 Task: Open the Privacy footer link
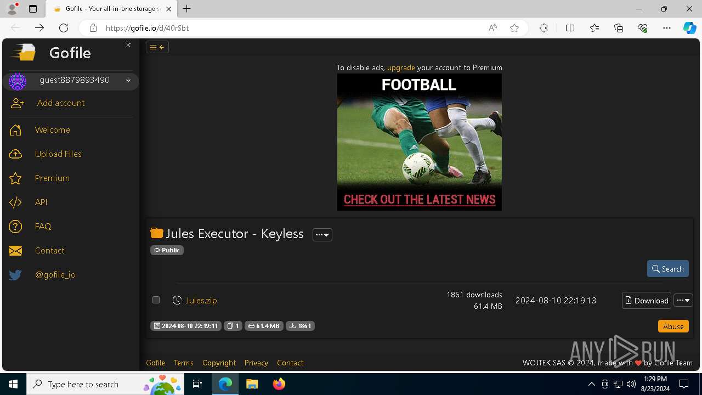pos(256,363)
